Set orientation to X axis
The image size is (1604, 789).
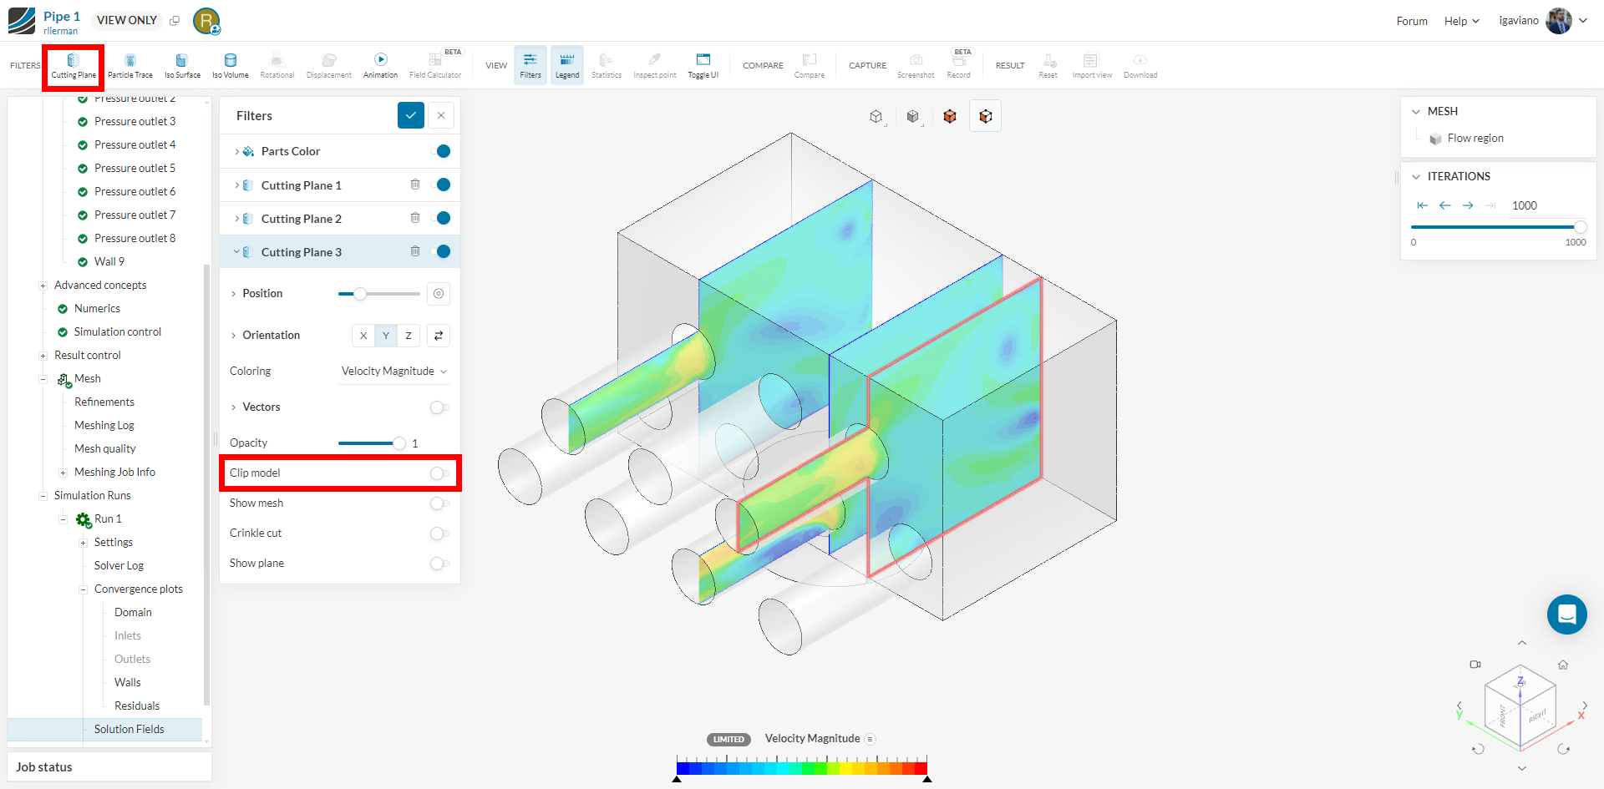(x=363, y=336)
